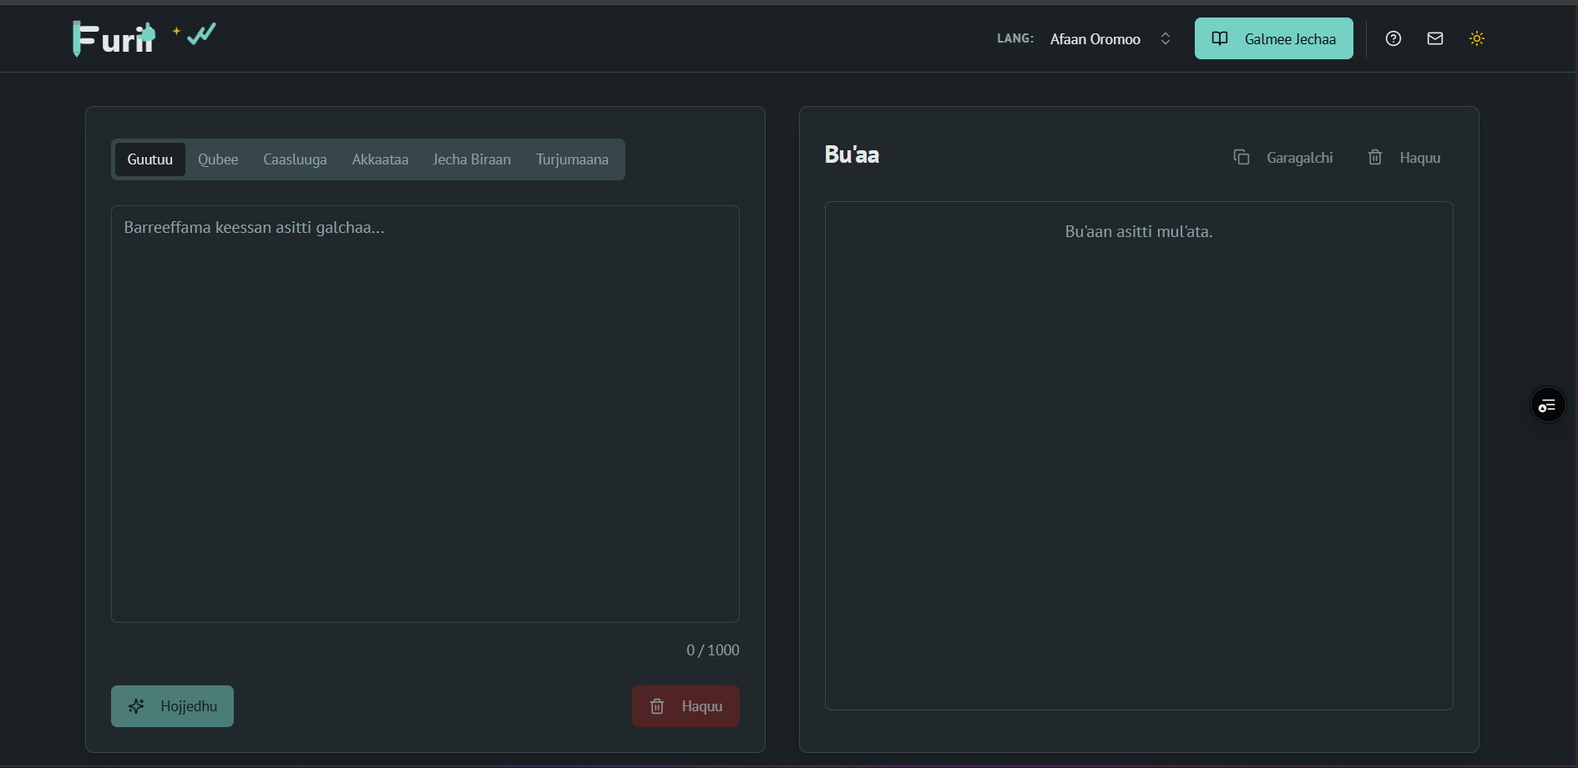The height and width of the screenshot is (768, 1578).
Task: Click the copy icon beside Garagalchi
Action: [x=1241, y=157]
